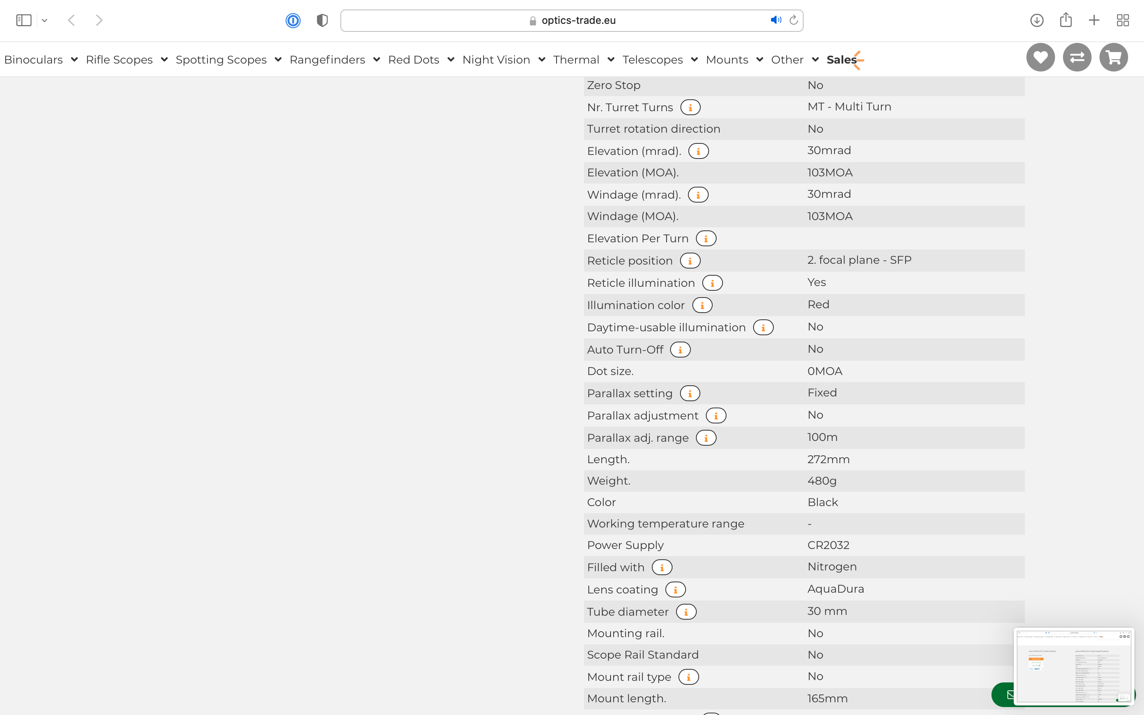Screen dimensions: 1144x715
Task: Show info for Elevation Per Turn
Action: [706, 239]
